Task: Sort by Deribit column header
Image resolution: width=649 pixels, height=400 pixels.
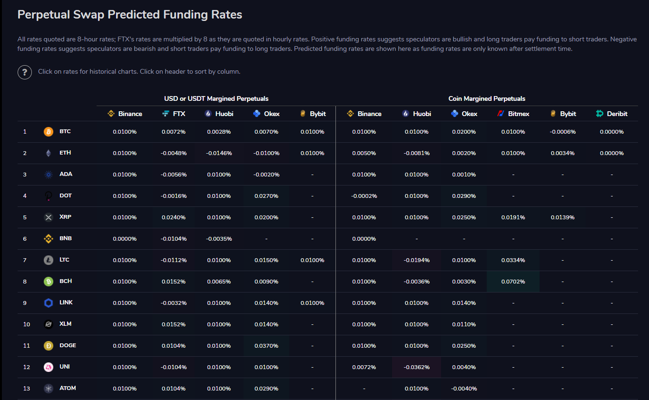Action: 611,114
